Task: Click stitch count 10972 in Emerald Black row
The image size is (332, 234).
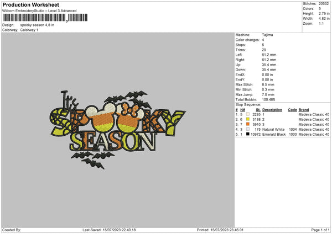Action: 256,134
